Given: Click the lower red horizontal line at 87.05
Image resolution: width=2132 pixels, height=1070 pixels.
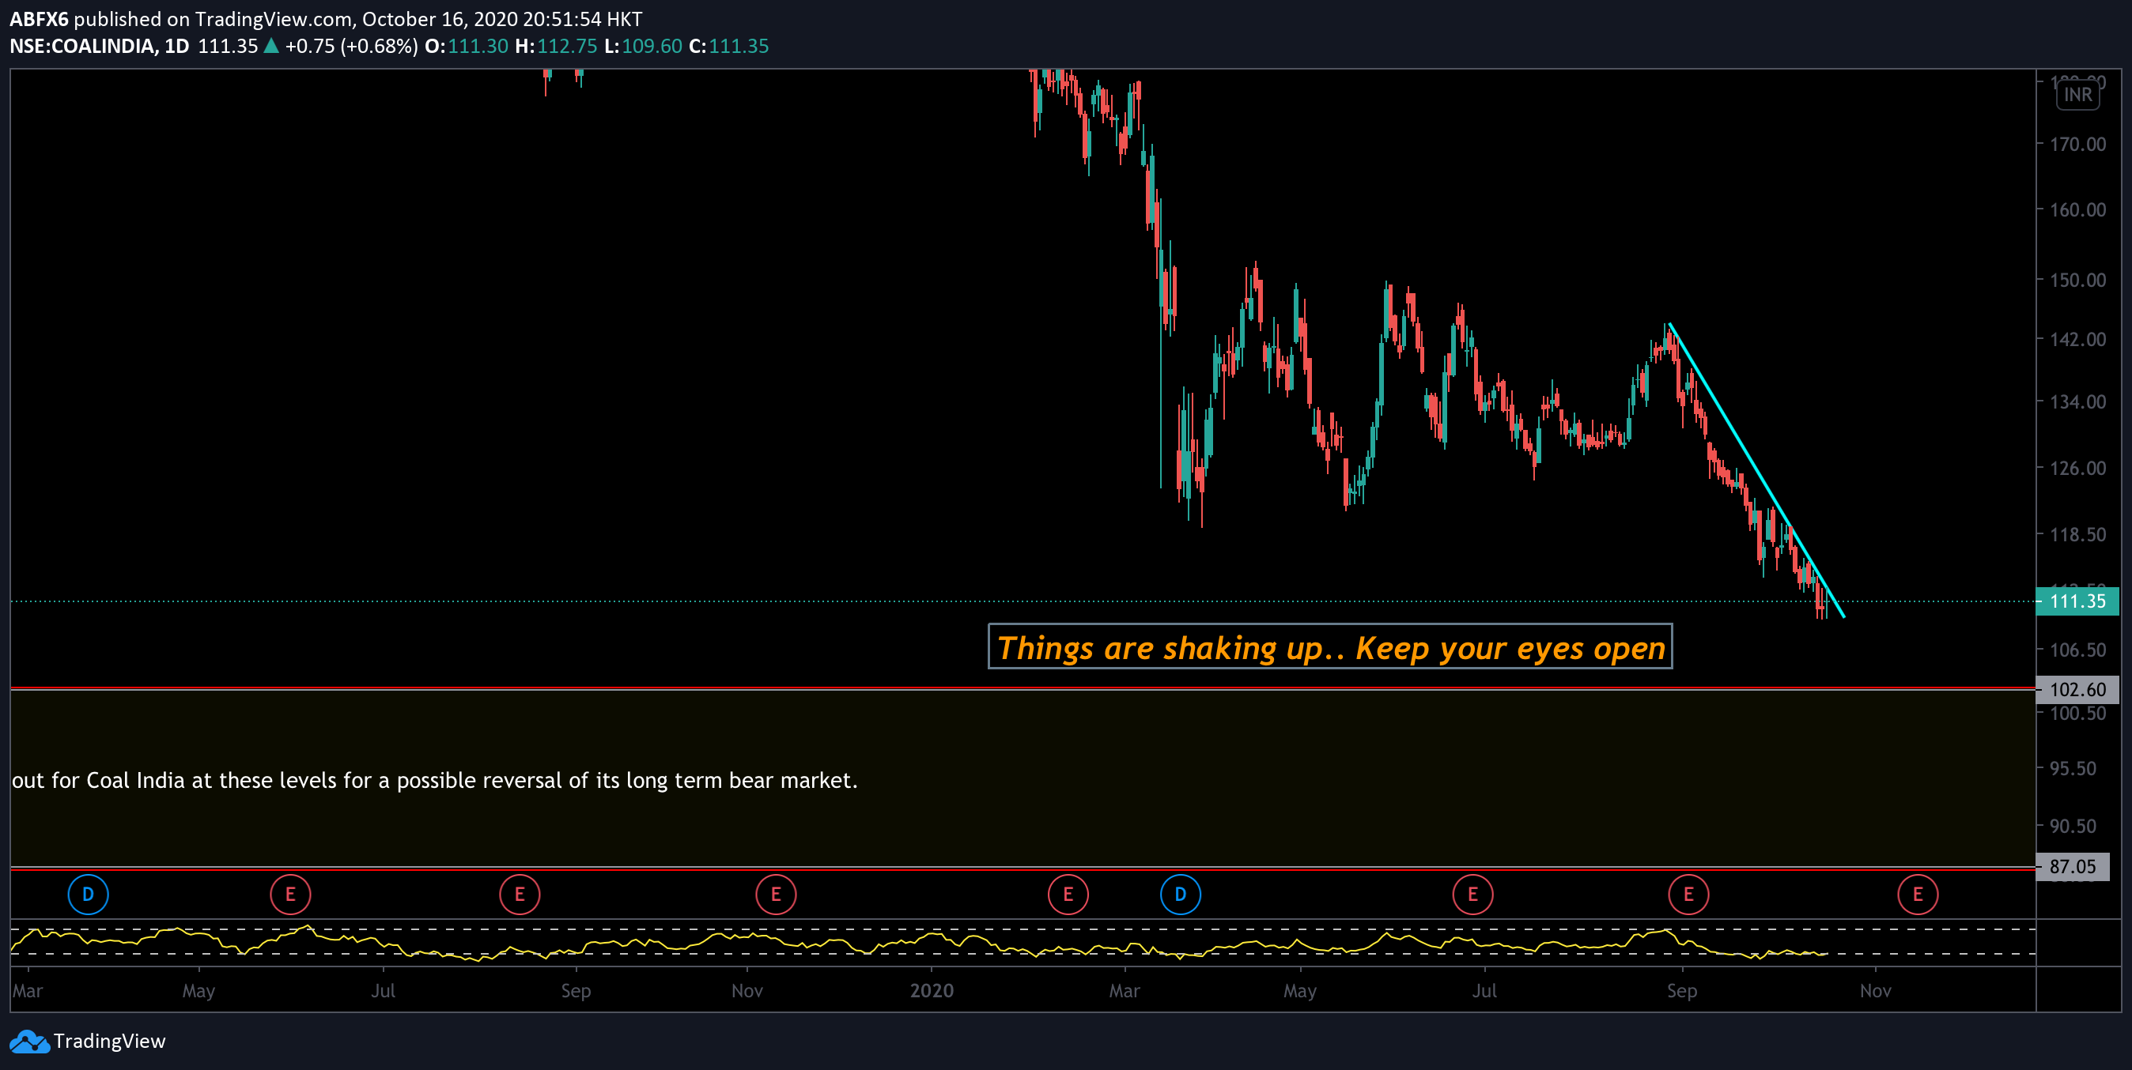Looking at the screenshot, I should [x=1023, y=868].
